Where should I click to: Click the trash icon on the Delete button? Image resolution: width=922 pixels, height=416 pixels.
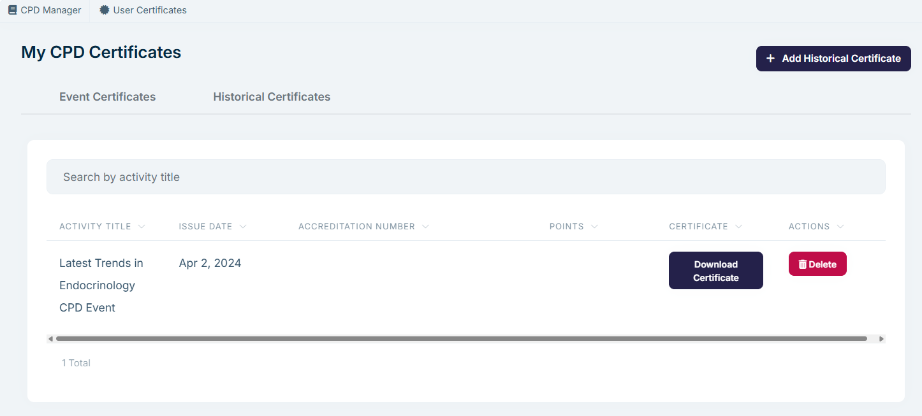803,264
